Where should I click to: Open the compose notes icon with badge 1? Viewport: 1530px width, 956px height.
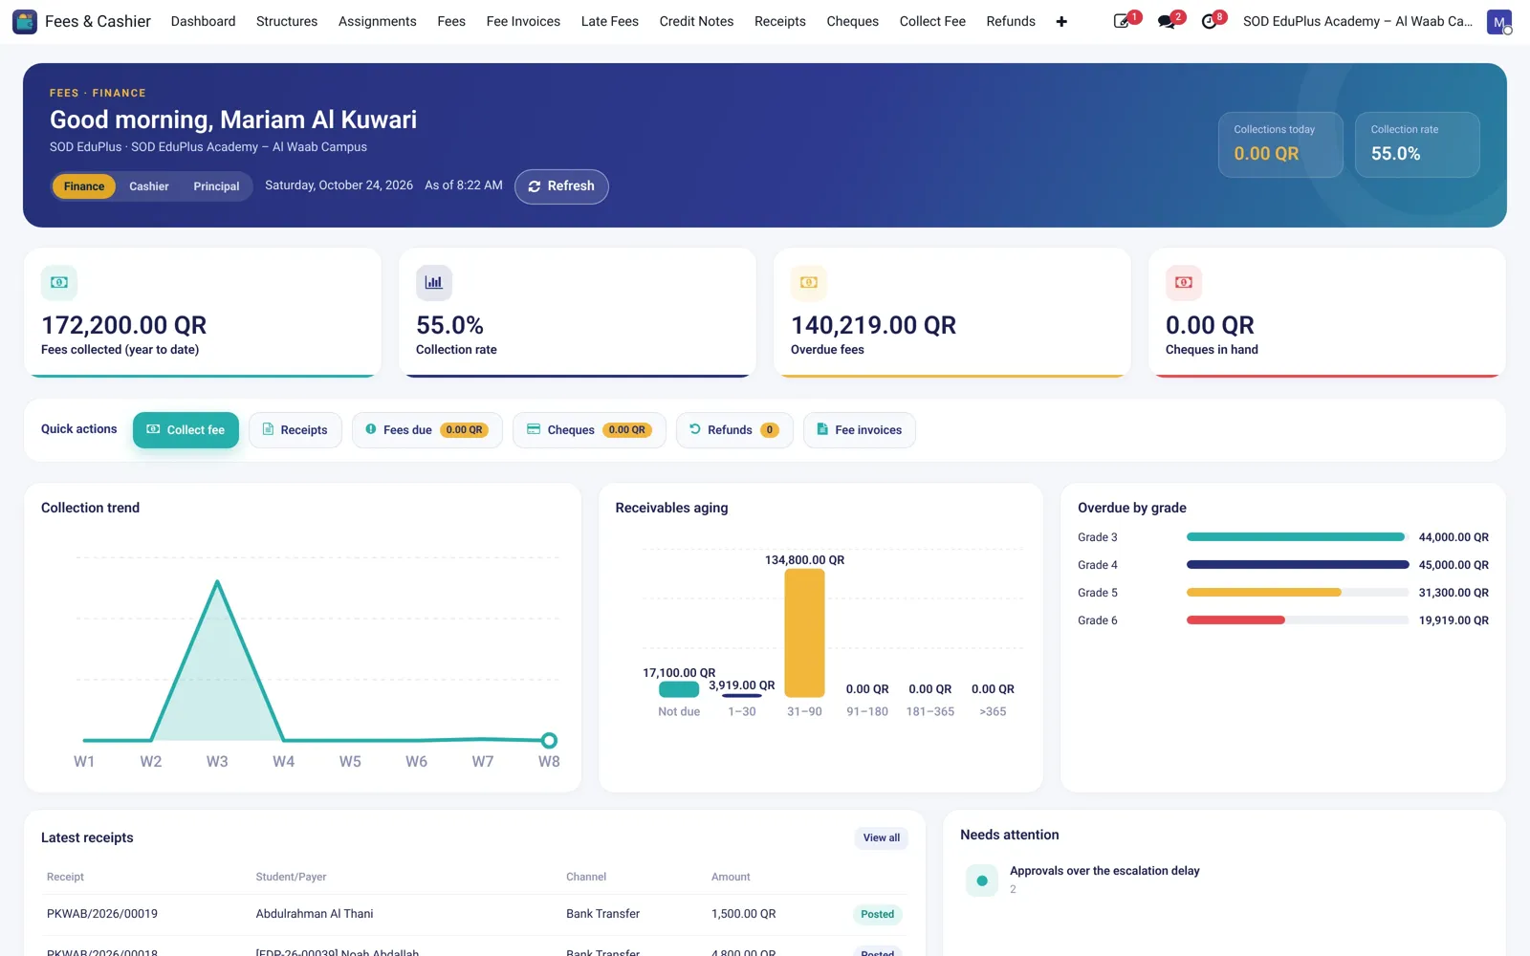[x=1123, y=21]
